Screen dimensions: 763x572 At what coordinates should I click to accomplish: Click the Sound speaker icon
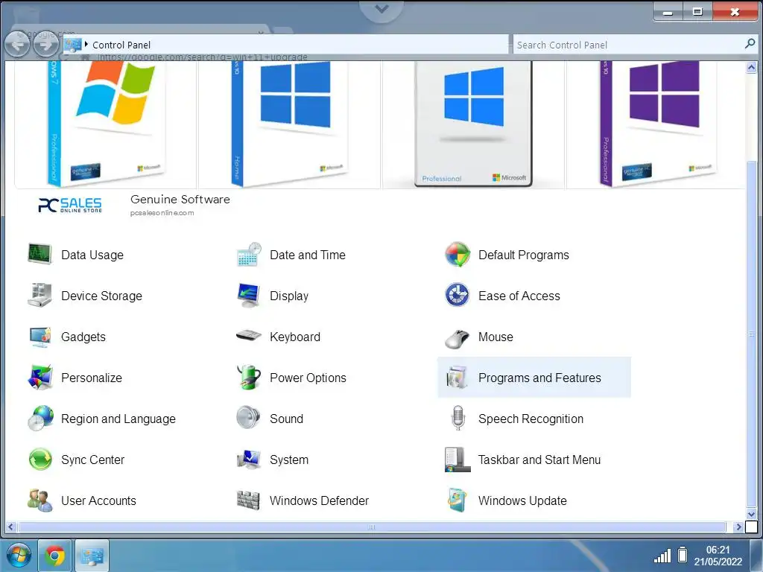point(249,419)
